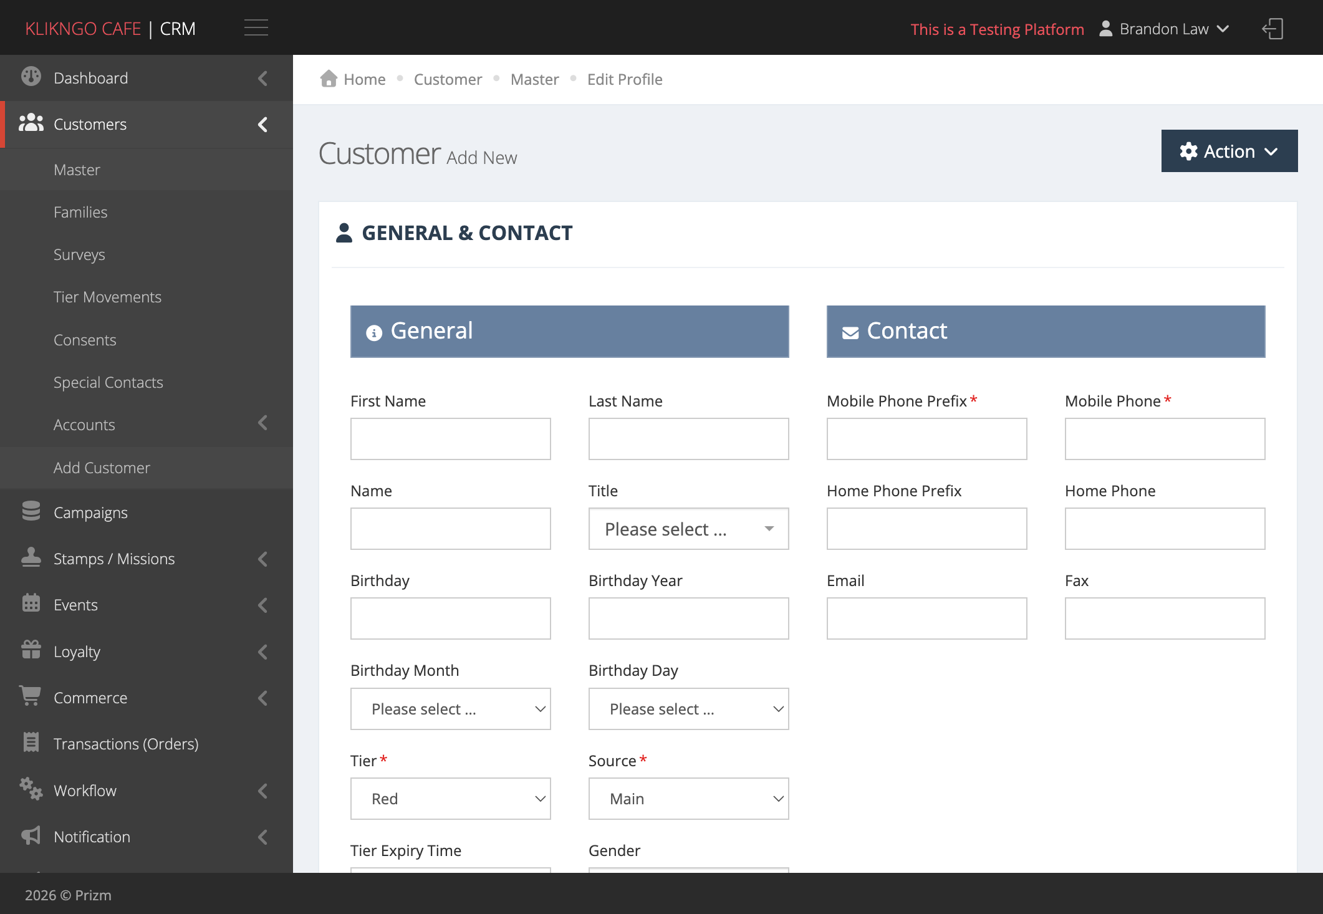
Task: Open Transactions (Orders) in the sidebar
Action: coord(147,744)
